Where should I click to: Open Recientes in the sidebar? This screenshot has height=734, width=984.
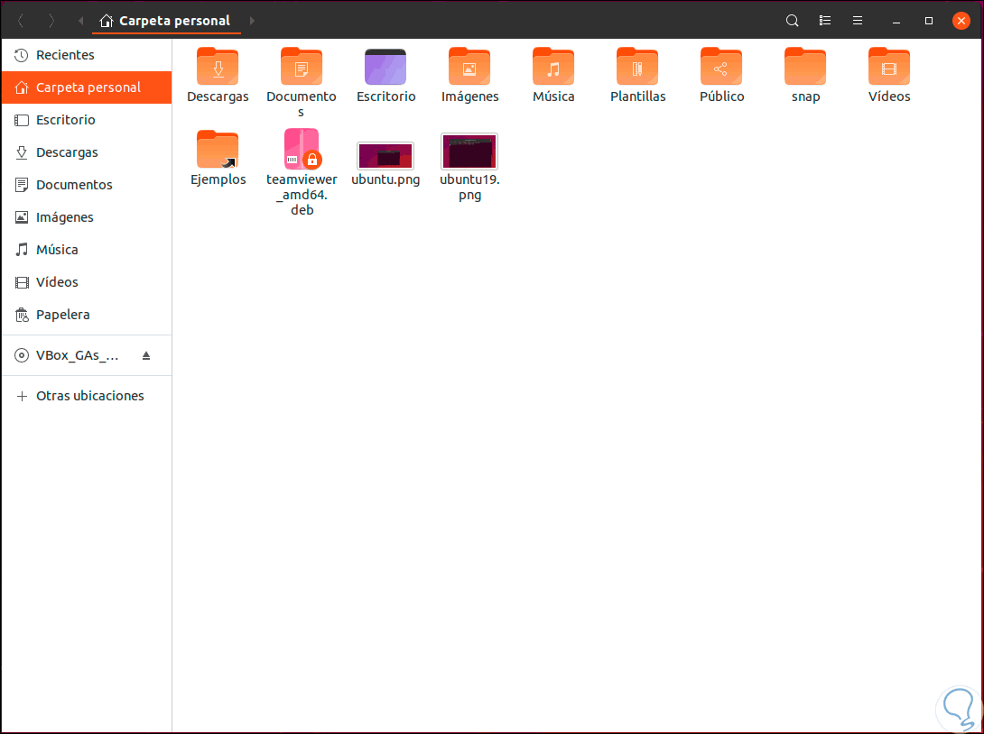coord(87,55)
